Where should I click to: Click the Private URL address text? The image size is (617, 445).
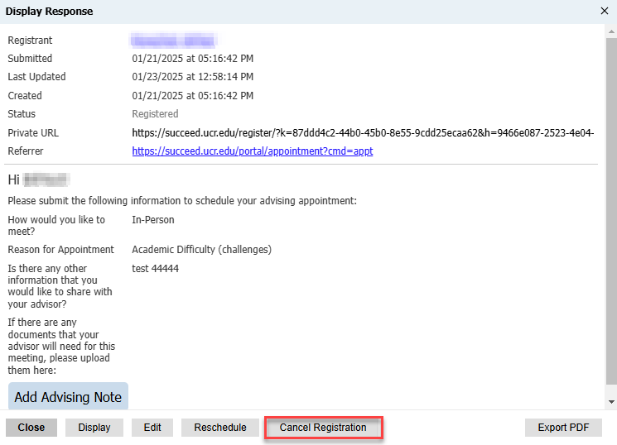point(363,133)
